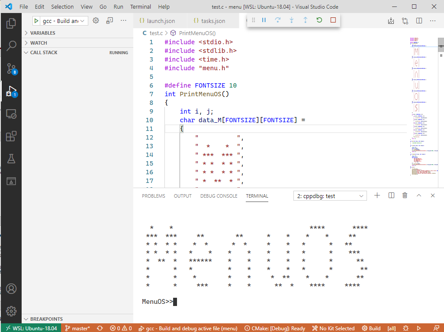The width and height of the screenshot is (444, 332).
Task: Open the Source Control view
Action: tap(11, 68)
